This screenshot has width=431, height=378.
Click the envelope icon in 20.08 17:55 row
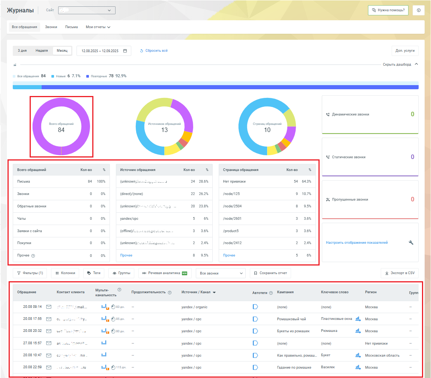49,319
